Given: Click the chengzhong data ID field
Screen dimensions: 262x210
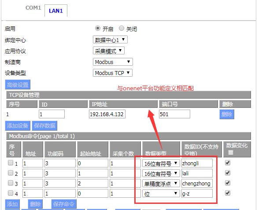Looking at the screenshot, I should (x=197, y=183).
